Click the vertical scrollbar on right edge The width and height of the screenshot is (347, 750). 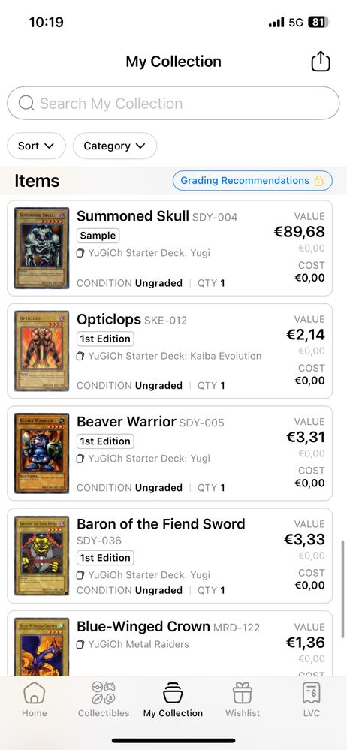(x=343, y=589)
